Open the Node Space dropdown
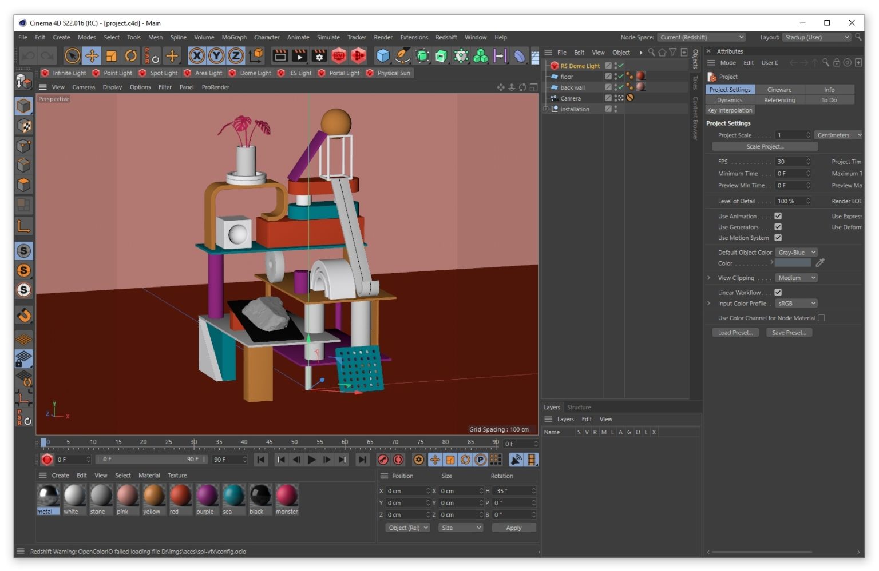 [701, 37]
